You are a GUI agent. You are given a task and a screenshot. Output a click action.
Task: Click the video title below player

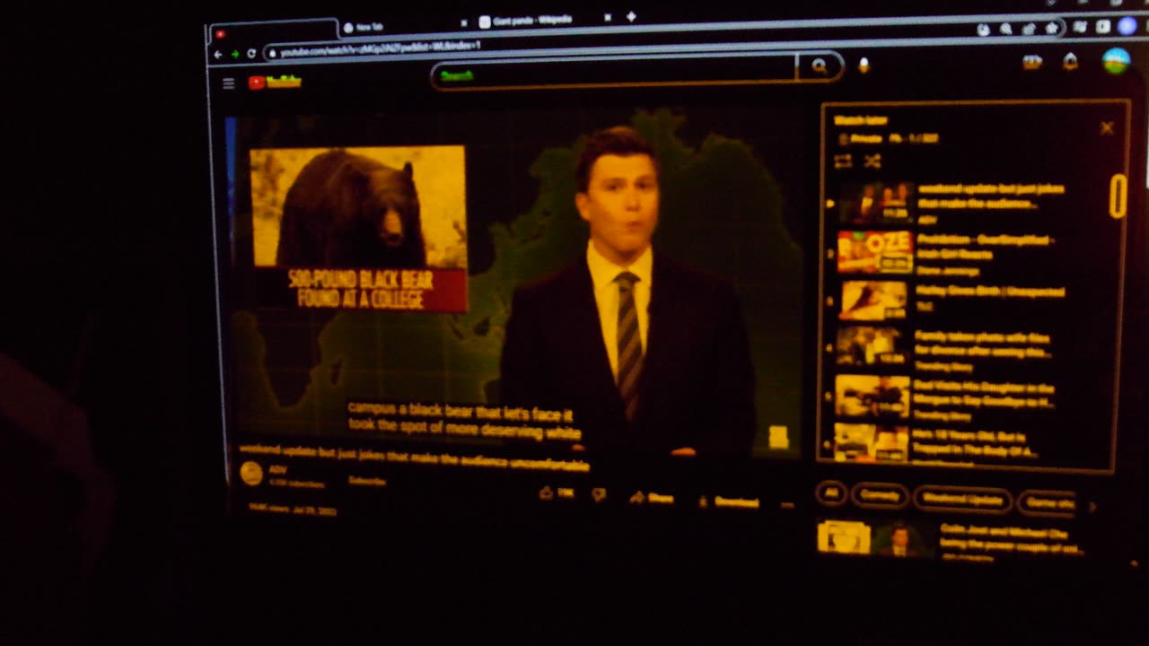pyautogui.click(x=414, y=457)
